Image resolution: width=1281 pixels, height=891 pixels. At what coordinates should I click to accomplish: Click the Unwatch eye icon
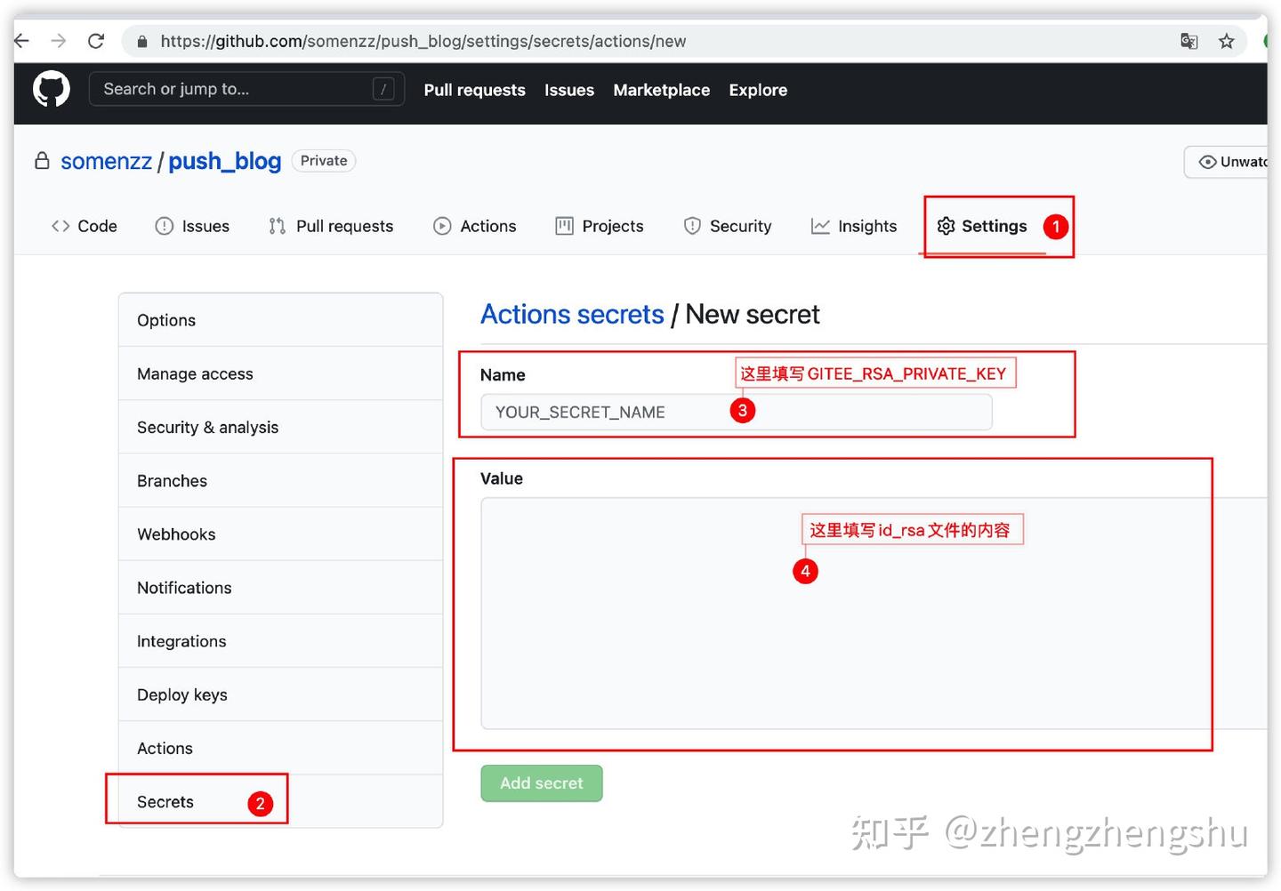(x=1207, y=161)
